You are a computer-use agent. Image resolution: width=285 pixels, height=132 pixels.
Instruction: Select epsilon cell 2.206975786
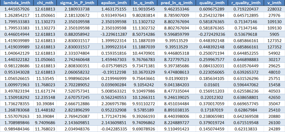tap(113, 103)
